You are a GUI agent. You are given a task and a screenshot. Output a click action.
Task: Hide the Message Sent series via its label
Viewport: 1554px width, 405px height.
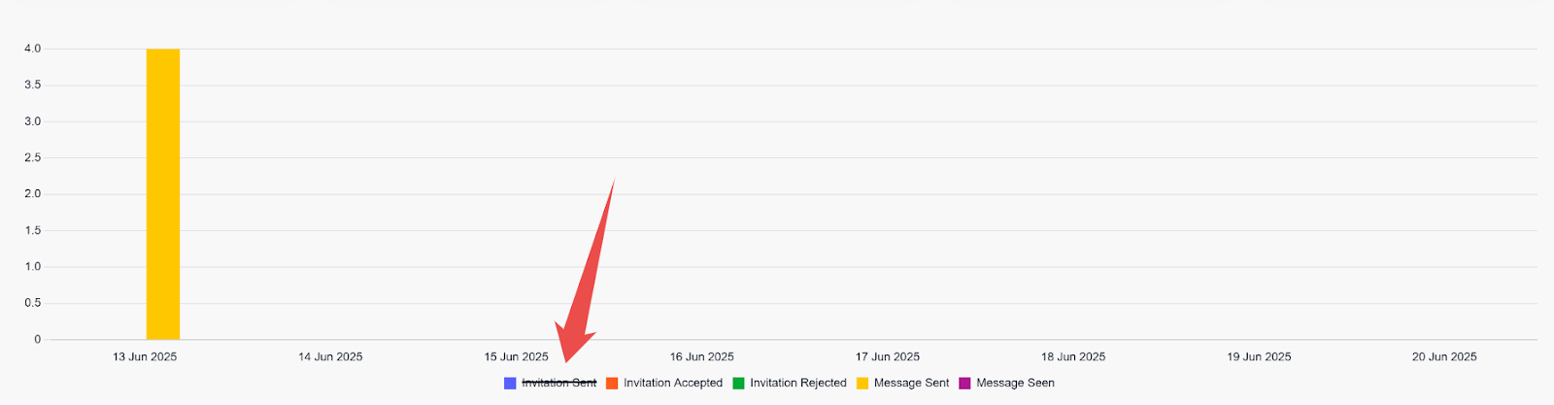tap(911, 383)
